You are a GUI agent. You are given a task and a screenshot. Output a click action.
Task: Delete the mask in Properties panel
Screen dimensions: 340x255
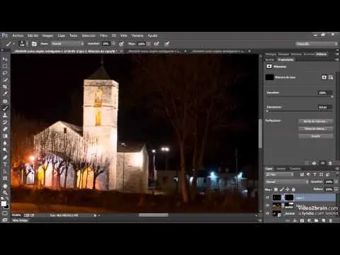330,163
